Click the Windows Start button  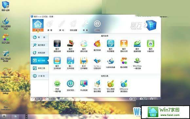4,117
